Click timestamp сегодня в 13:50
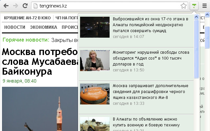The height and width of the screenshot is (131, 210). point(128,70)
